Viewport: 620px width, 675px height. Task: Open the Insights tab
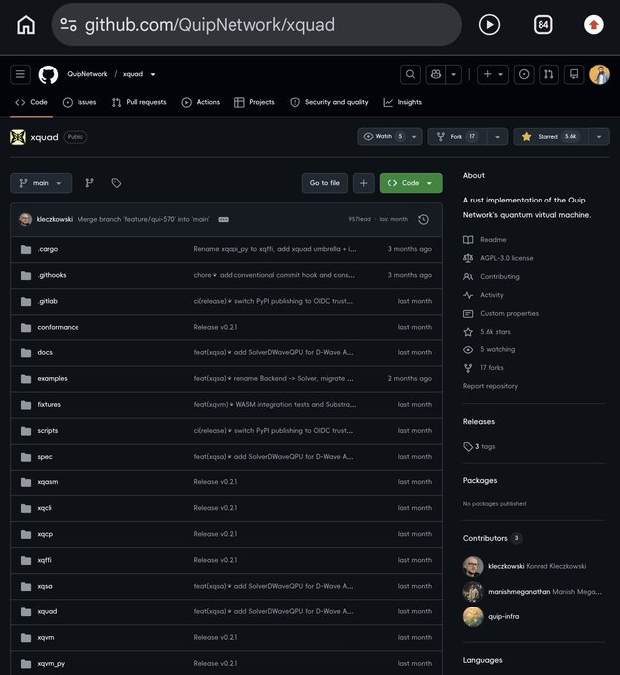click(x=402, y=102)
